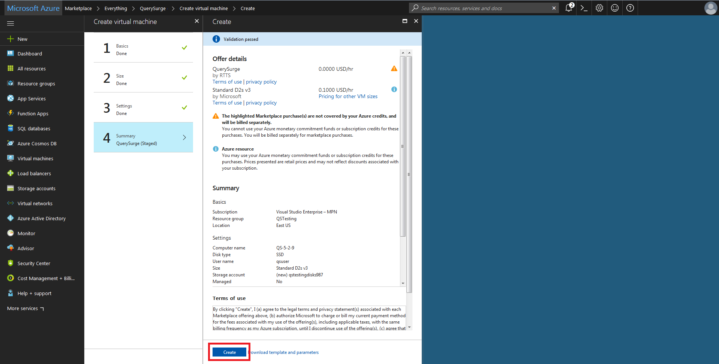Open step 1 Basics in the wizard
Screen dimensions: 719x364
[x=143, y=48]
